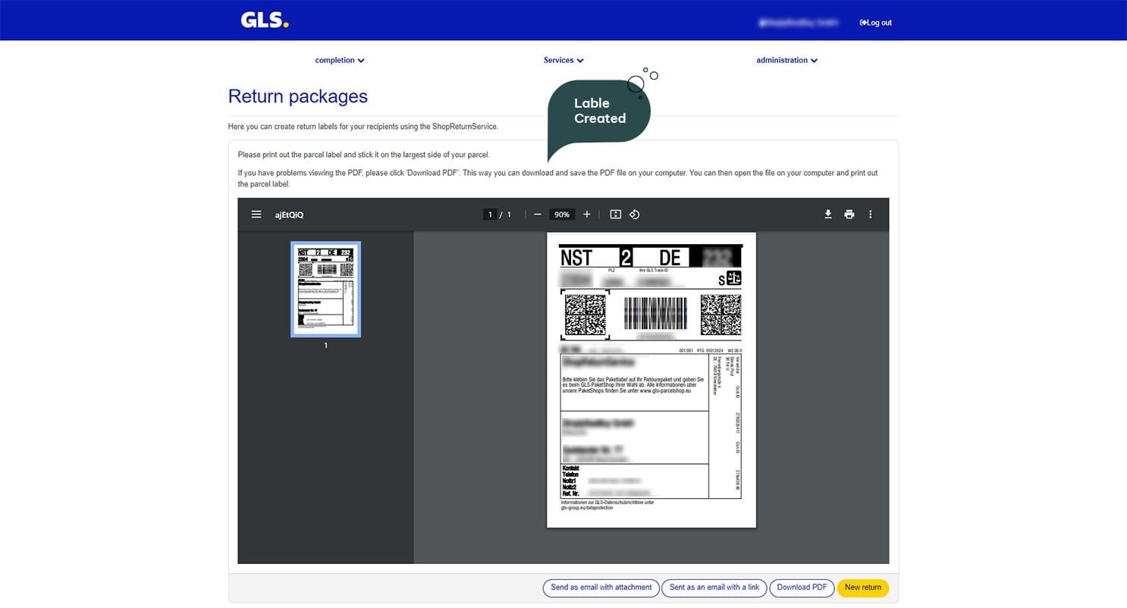Click Send as an email with a link
Image resolution: width=1127 pixels, height=608 pixels.
coord(714,588)
